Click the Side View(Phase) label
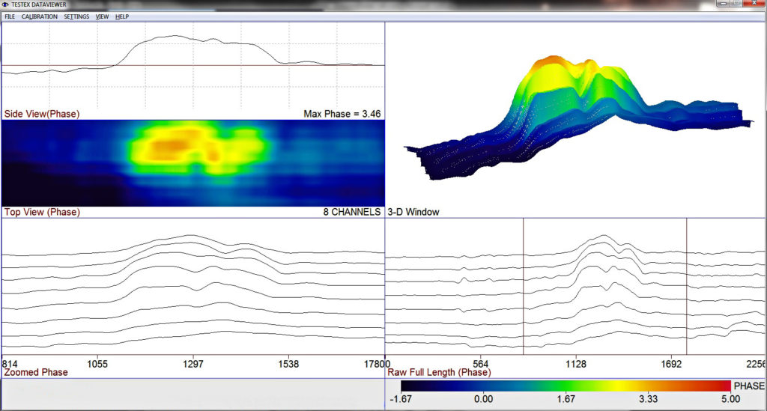 pos(42,114)
